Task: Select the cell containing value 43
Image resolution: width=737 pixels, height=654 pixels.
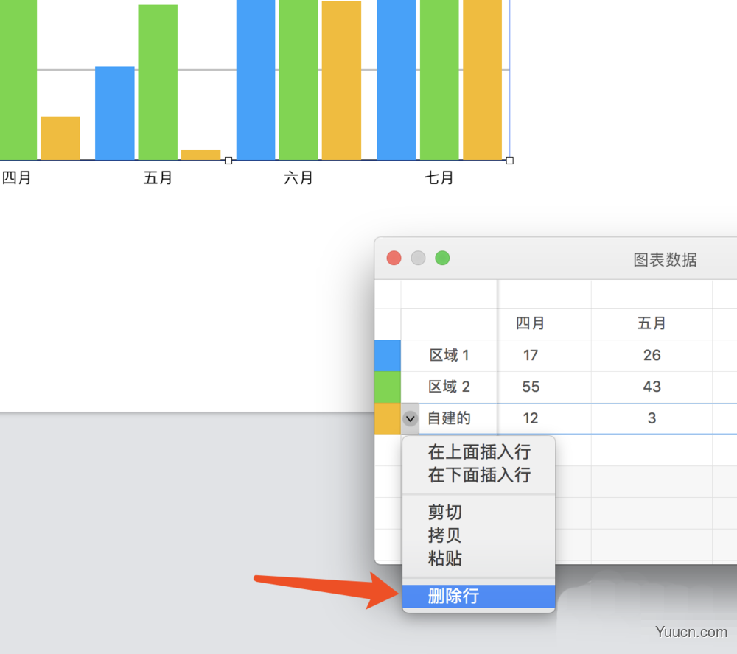Action: pyautogui.click(x=652, y=387)
